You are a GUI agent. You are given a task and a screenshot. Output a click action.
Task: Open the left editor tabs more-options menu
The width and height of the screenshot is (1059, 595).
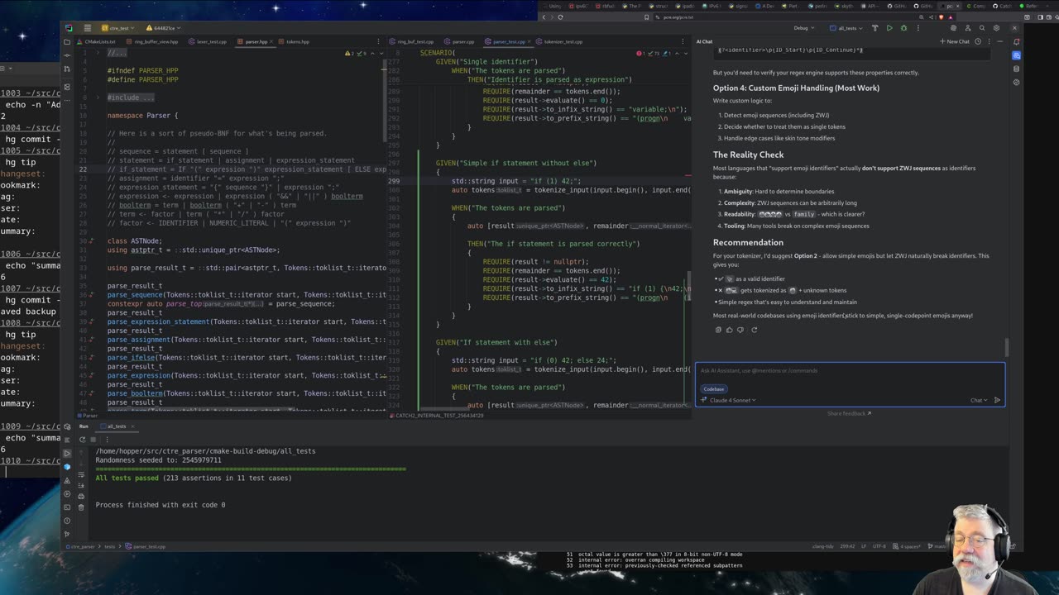point(378,41)
